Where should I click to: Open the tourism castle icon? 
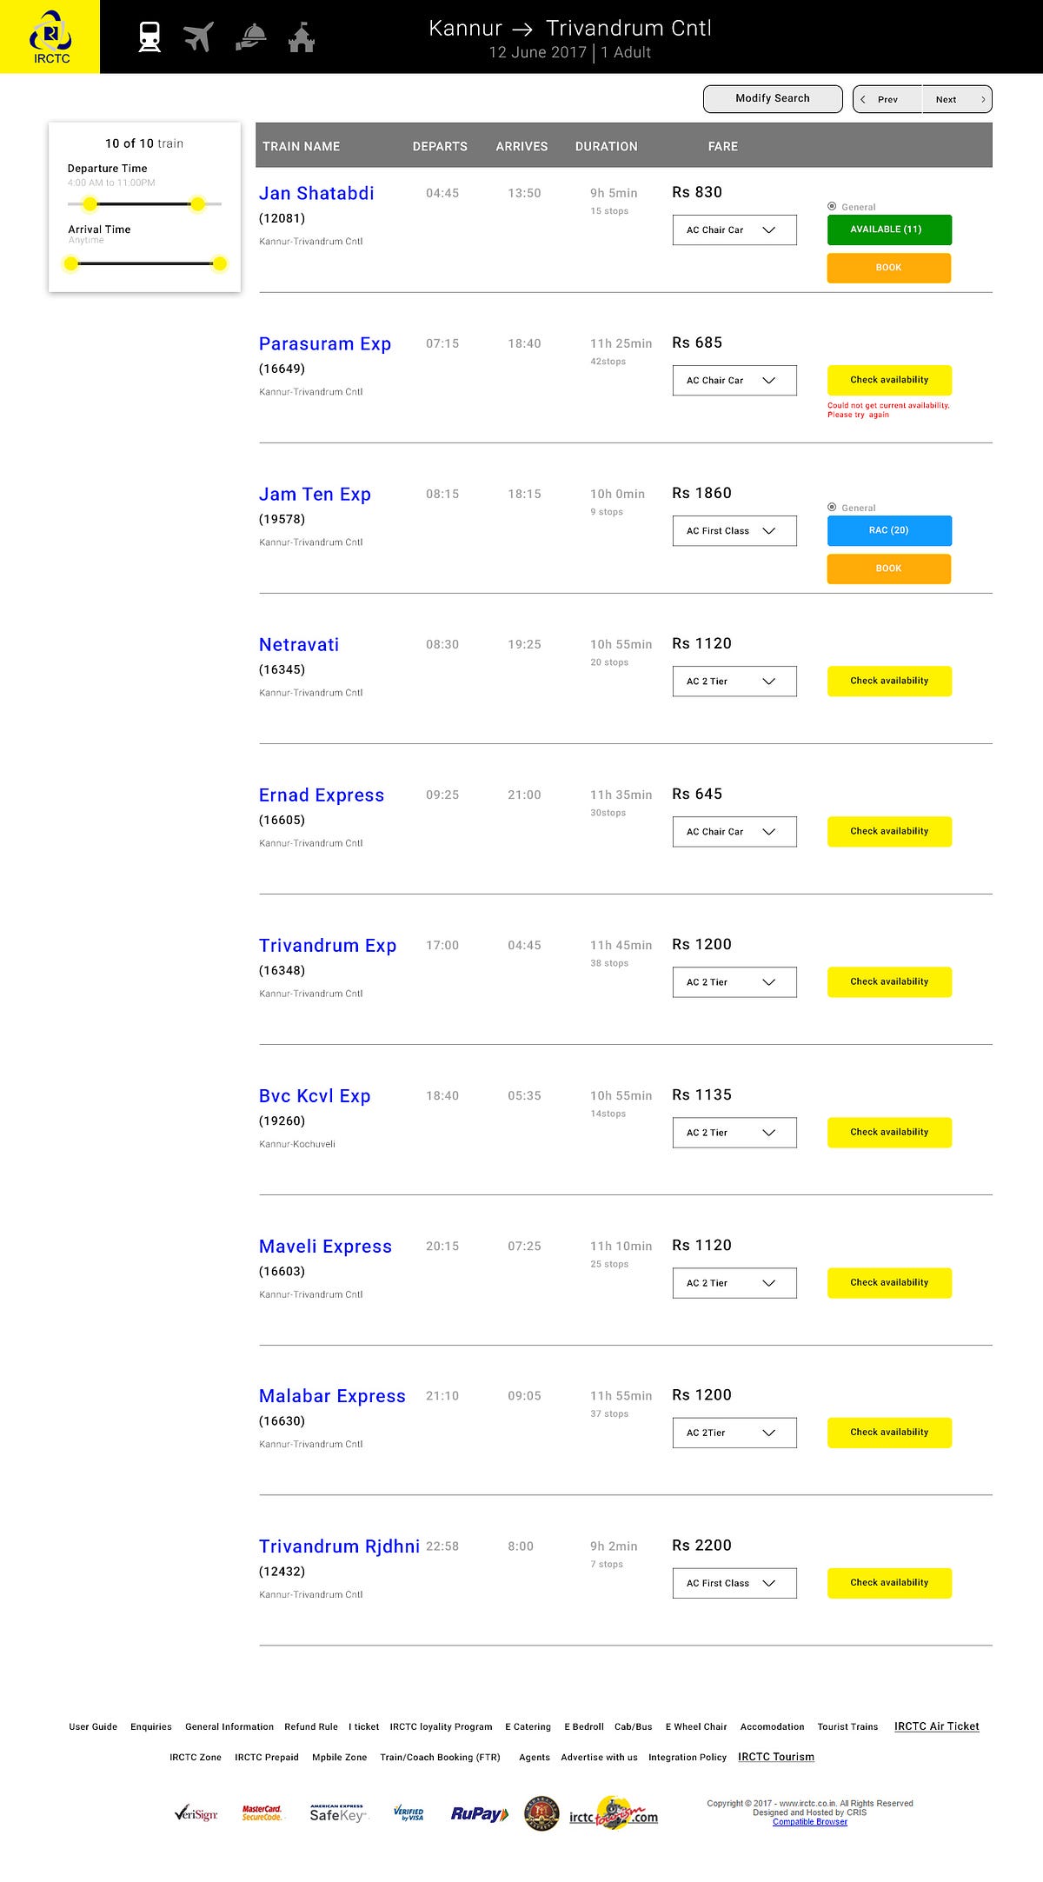[301, 37]
